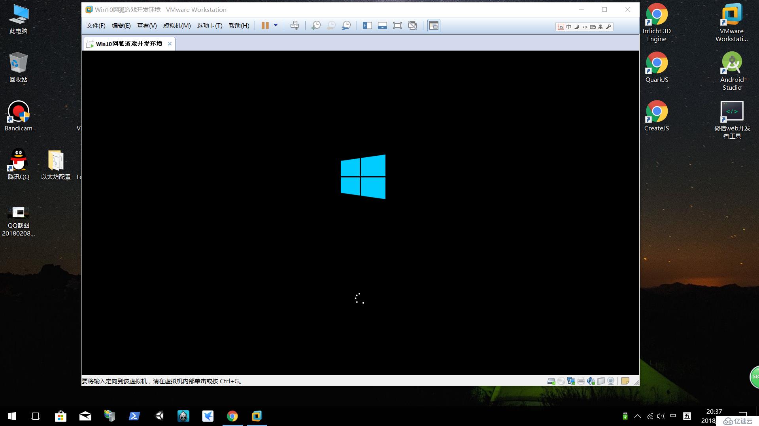Close the Win10网狐游戏开发环境 tab
This screenshot has width=759, height=426.
click(170, 44)
